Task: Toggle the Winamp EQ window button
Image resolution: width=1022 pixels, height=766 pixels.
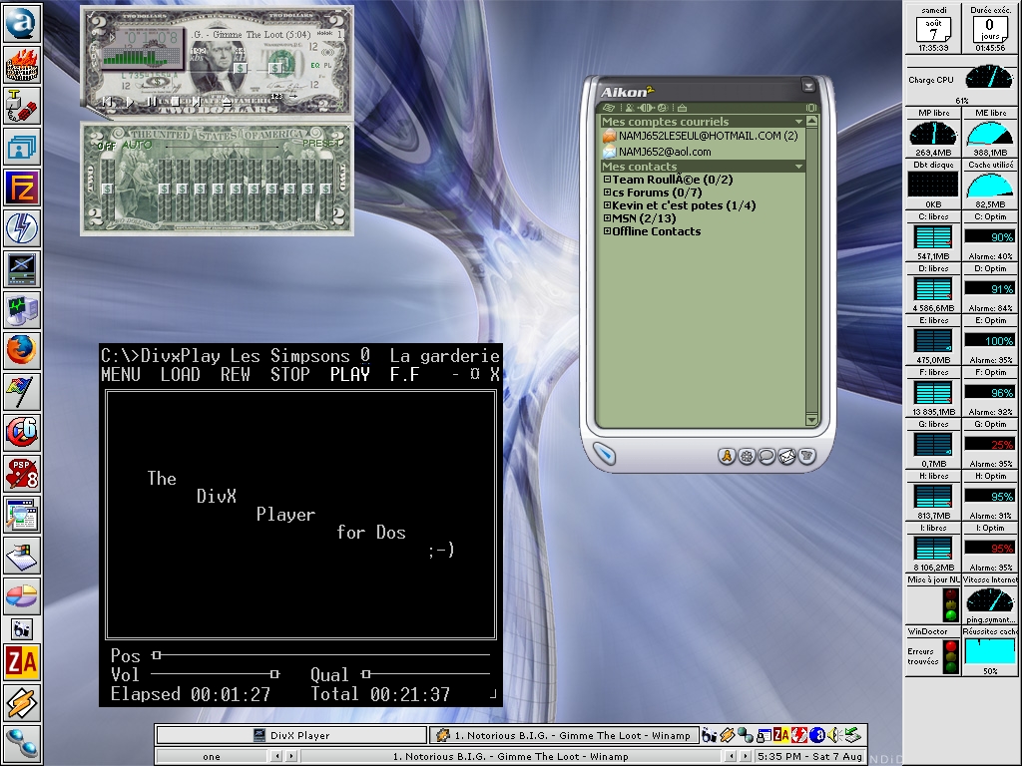Action: (x=314, y=65)
